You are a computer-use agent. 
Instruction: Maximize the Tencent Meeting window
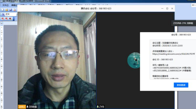pos(167,8)
